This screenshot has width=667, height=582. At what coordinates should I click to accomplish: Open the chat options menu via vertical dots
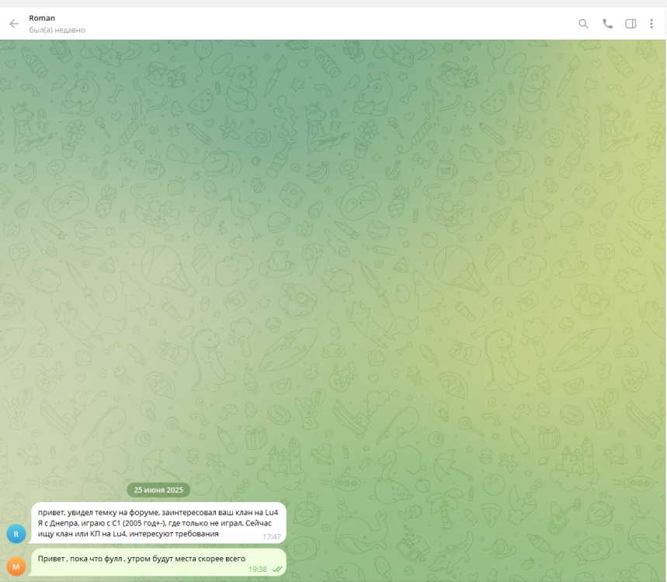[x=651, y=23]
